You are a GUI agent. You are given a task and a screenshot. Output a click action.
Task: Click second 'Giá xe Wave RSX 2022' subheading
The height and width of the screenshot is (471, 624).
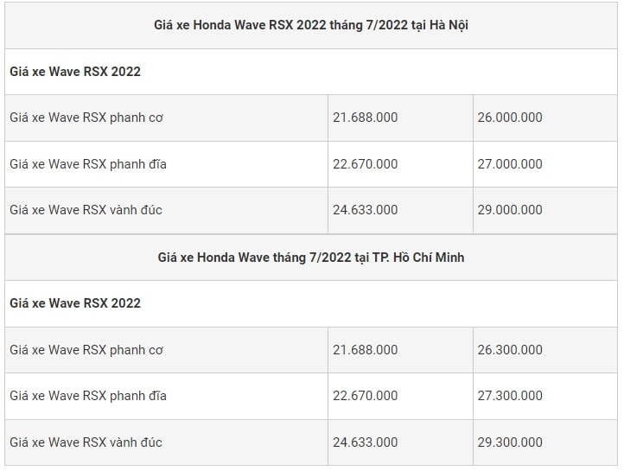click(x=75, y=303)
